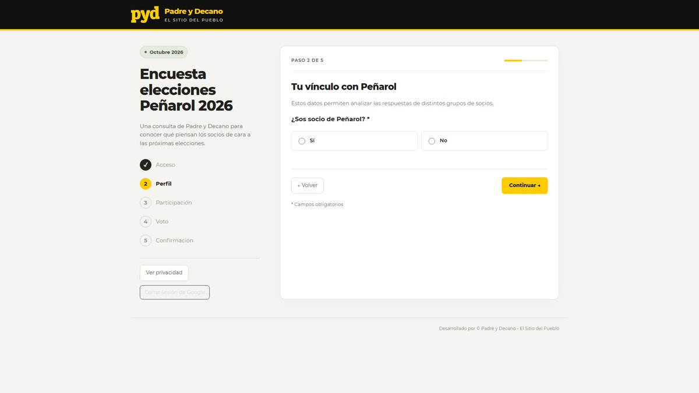The height and width of the screenshot is (393, 699).
Task: Click the PASO 2 DE 5 text
Action: (x=307, y=61)
